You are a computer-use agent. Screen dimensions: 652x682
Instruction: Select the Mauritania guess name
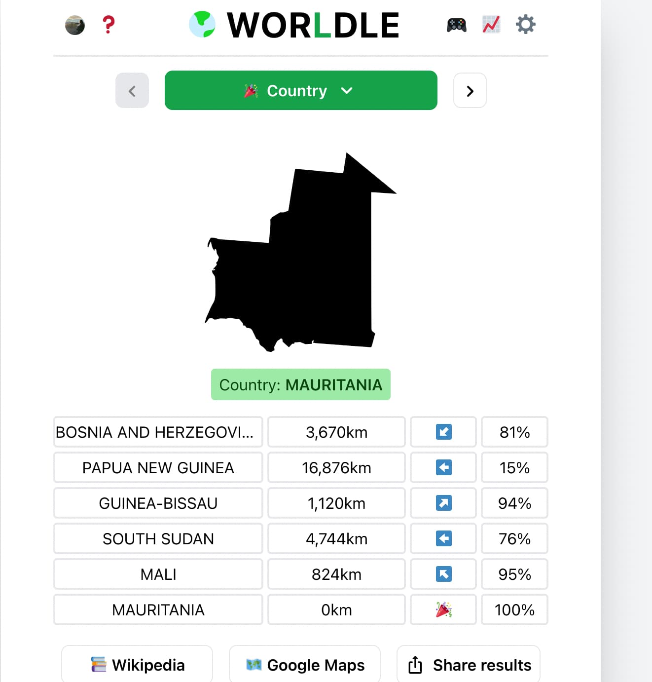[x=158, y=610]
